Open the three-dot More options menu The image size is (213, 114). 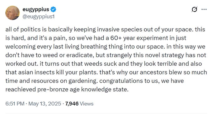[204, 9]
